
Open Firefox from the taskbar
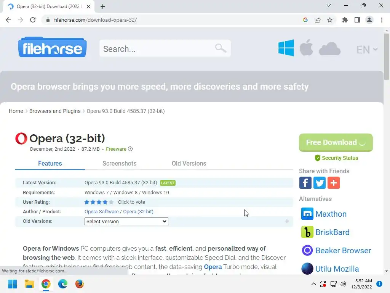point(80,284)
